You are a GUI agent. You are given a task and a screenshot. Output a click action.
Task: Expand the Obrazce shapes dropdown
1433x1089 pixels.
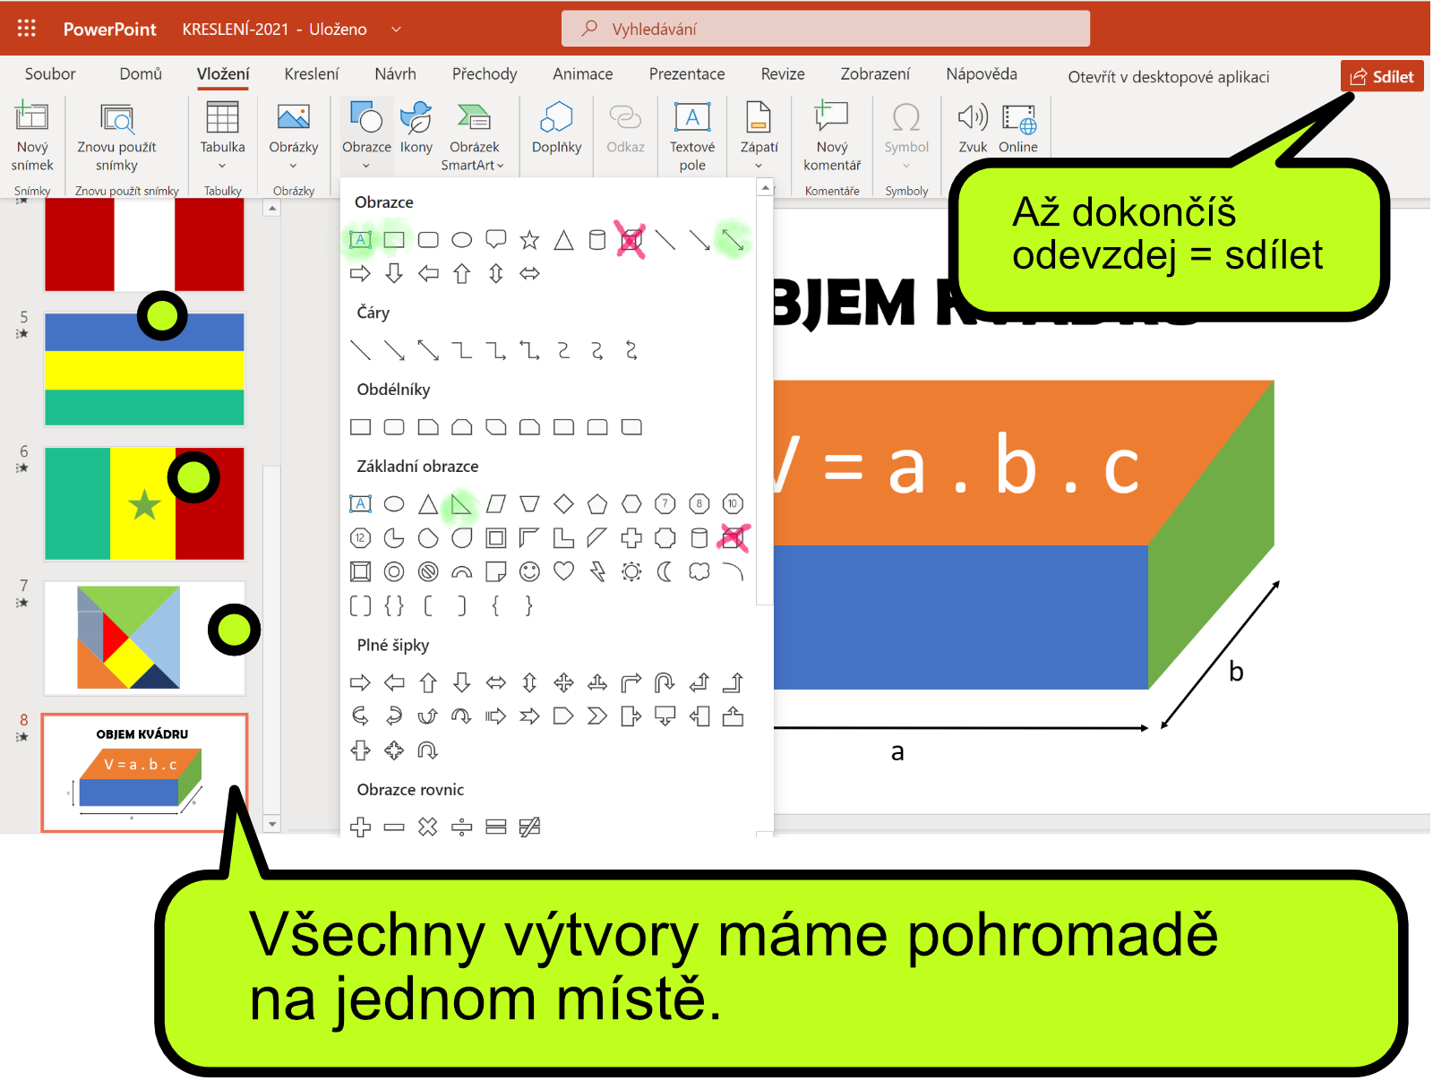tap(365, 166)
